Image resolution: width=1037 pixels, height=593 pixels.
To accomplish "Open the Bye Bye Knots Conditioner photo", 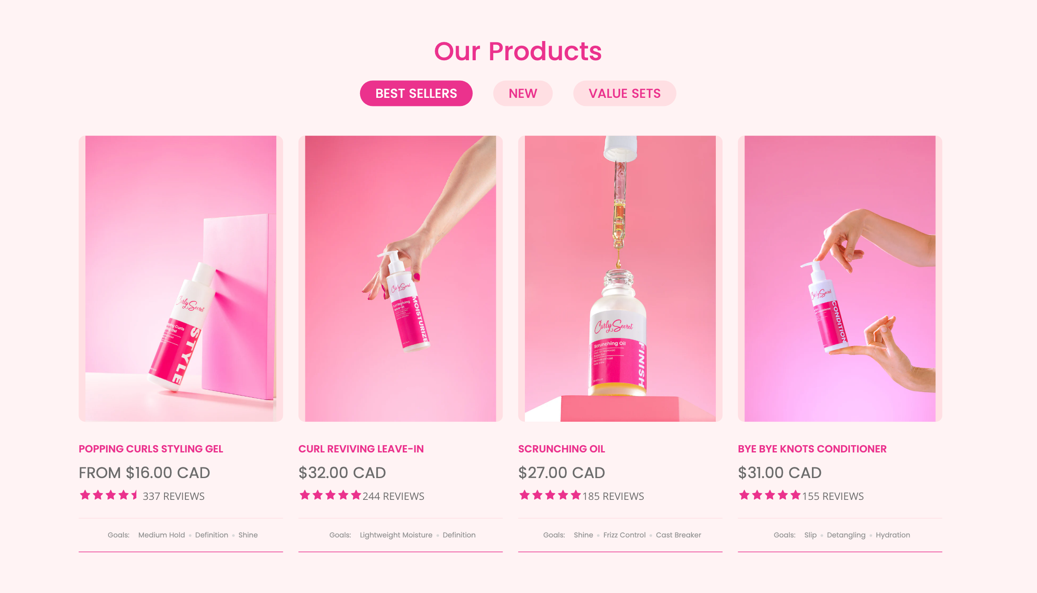I will click(840, 279).
